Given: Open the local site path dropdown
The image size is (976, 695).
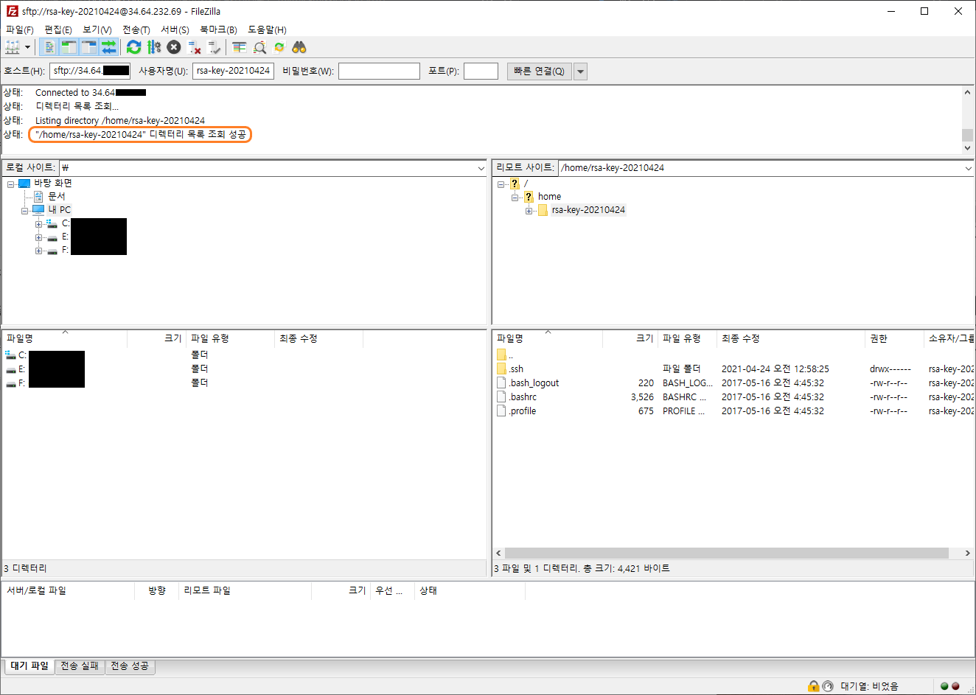Looking at the screenshot, I should [x=481, y=168].
